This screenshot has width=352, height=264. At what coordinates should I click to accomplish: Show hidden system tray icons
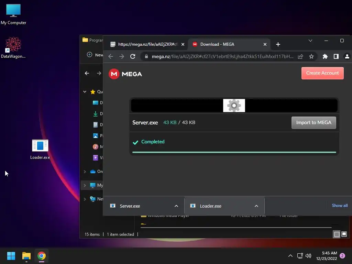coord(290,256)
